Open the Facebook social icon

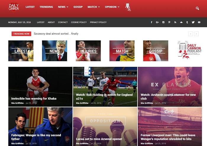(x=151, y=22)
